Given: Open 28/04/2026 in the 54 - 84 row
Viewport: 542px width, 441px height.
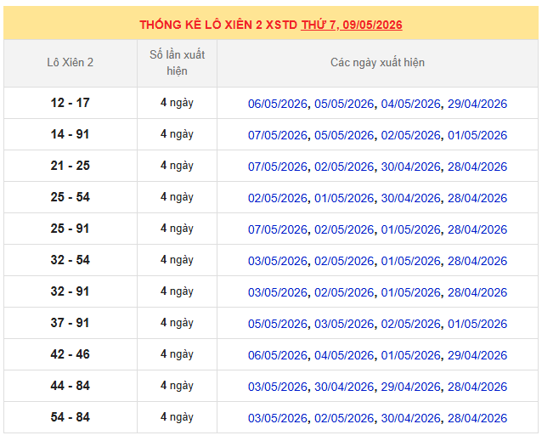Looking at the screenshot, I should (477, 418).
